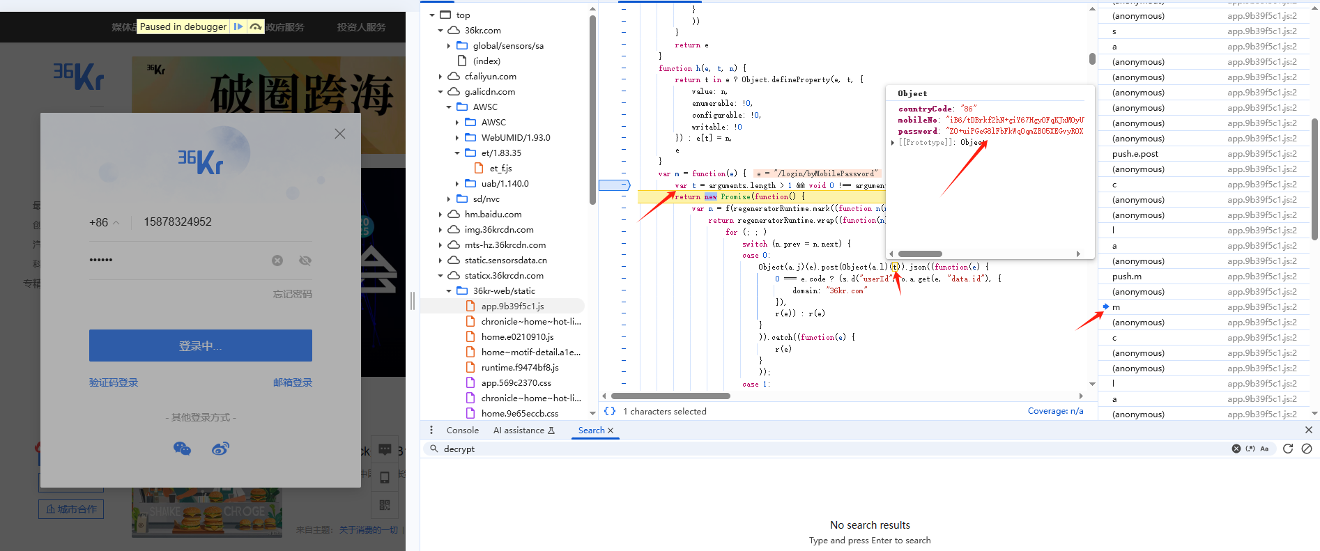Toggle password visibility eye icon
Screen dimensions: 1320x551
click(305, 261)
